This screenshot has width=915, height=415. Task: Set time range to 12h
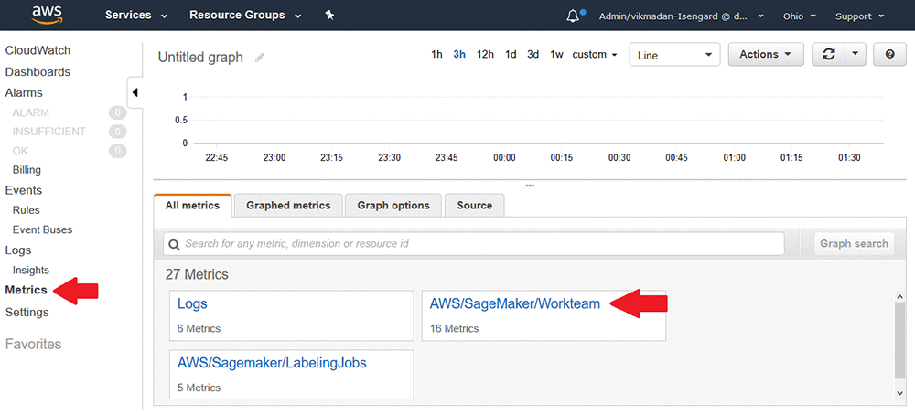pos(486,54)
